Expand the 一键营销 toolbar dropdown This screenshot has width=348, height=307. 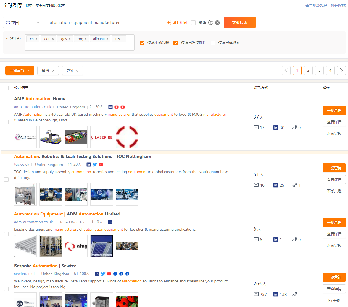click(x=20, y=71)
